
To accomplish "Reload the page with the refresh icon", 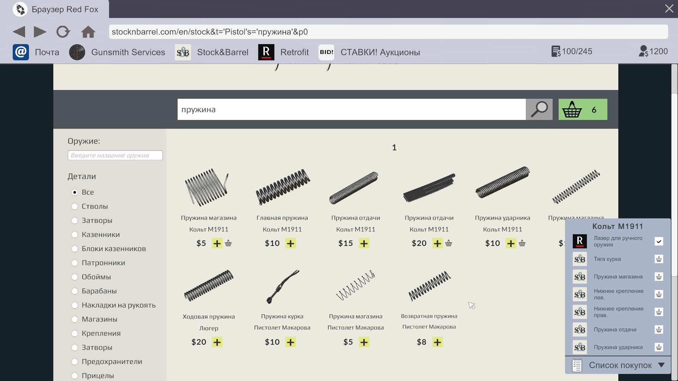I will click(x=63, y=32).
